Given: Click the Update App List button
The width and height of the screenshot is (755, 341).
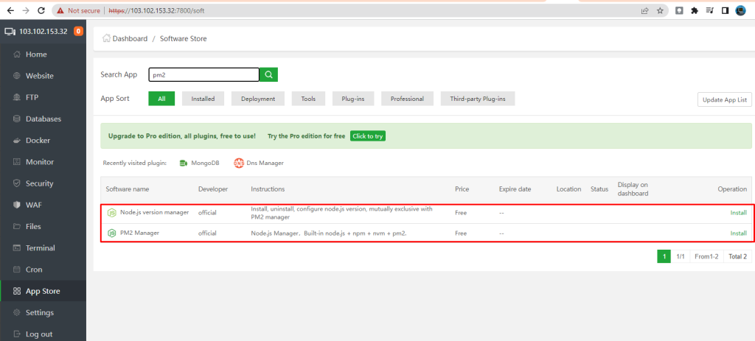Looking at the screenshot, I should (725, 99).
